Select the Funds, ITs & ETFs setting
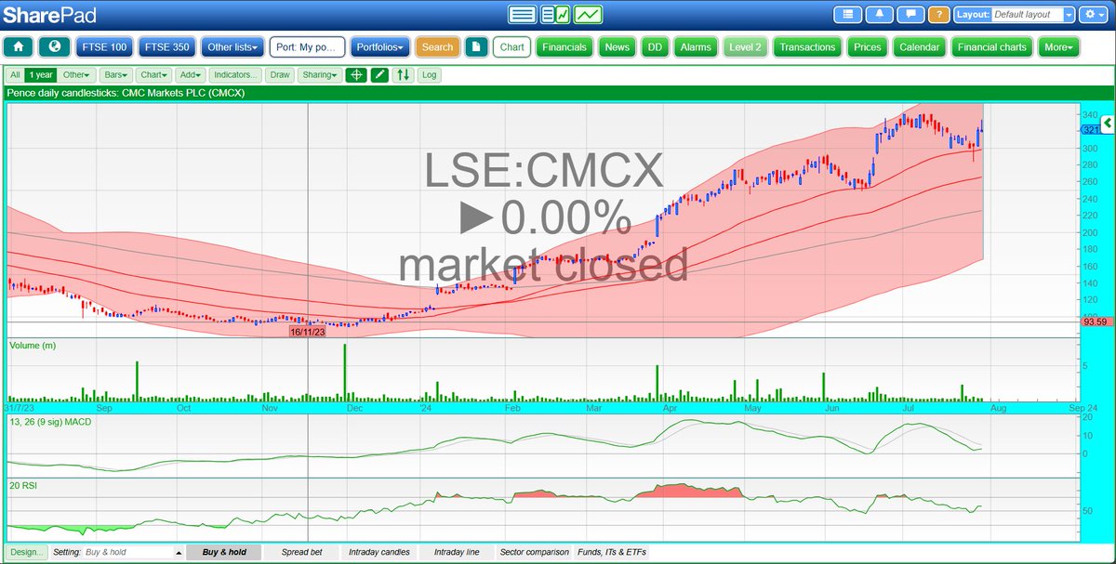 tap(612, 552)
